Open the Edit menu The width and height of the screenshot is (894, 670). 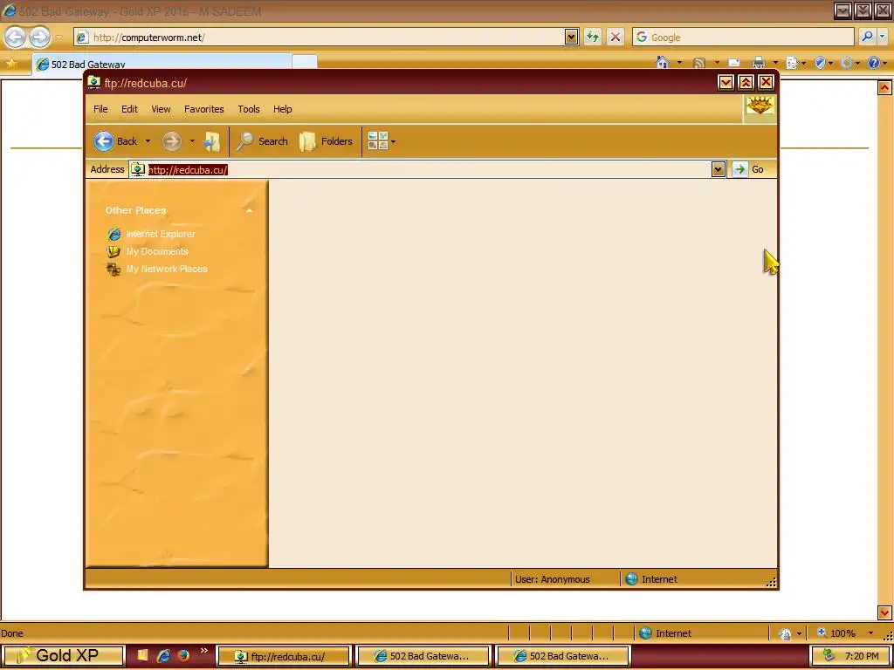[129, 109]
